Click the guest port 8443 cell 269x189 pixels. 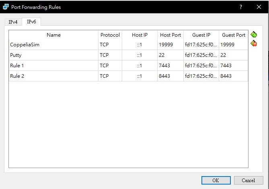click(x=233, y=76)
